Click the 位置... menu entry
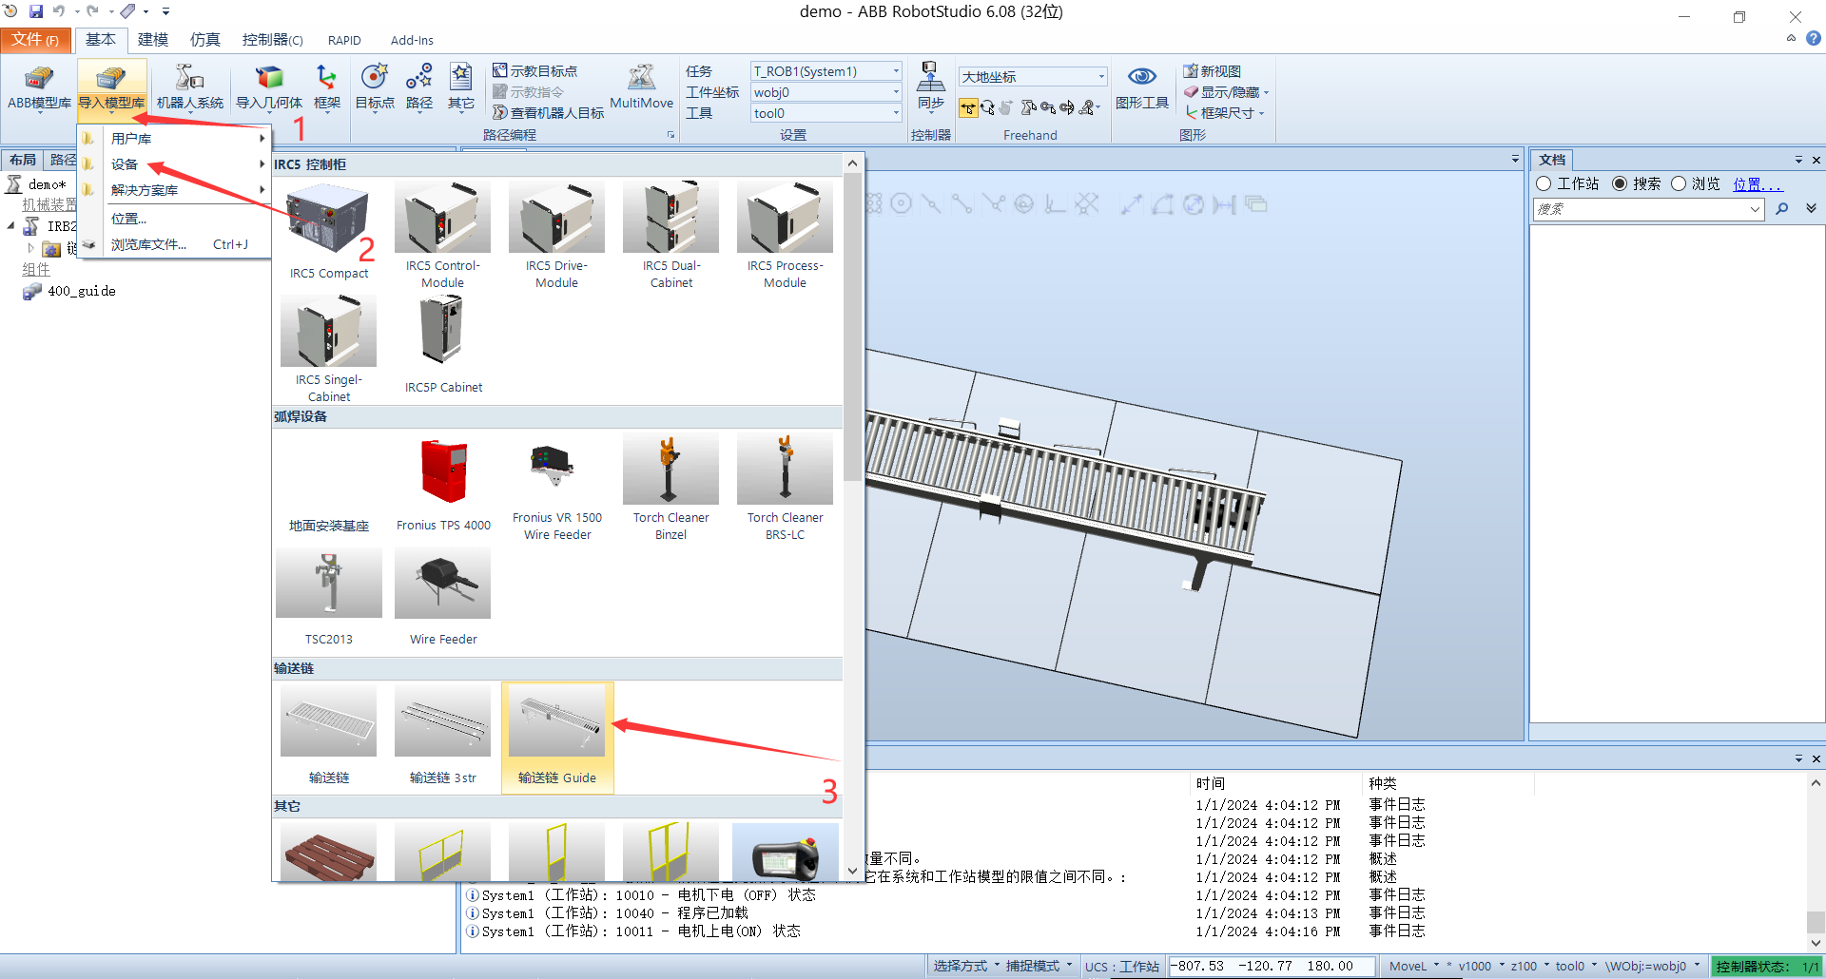The width and height of the screenshot is (1826, 979). point(174,219)
